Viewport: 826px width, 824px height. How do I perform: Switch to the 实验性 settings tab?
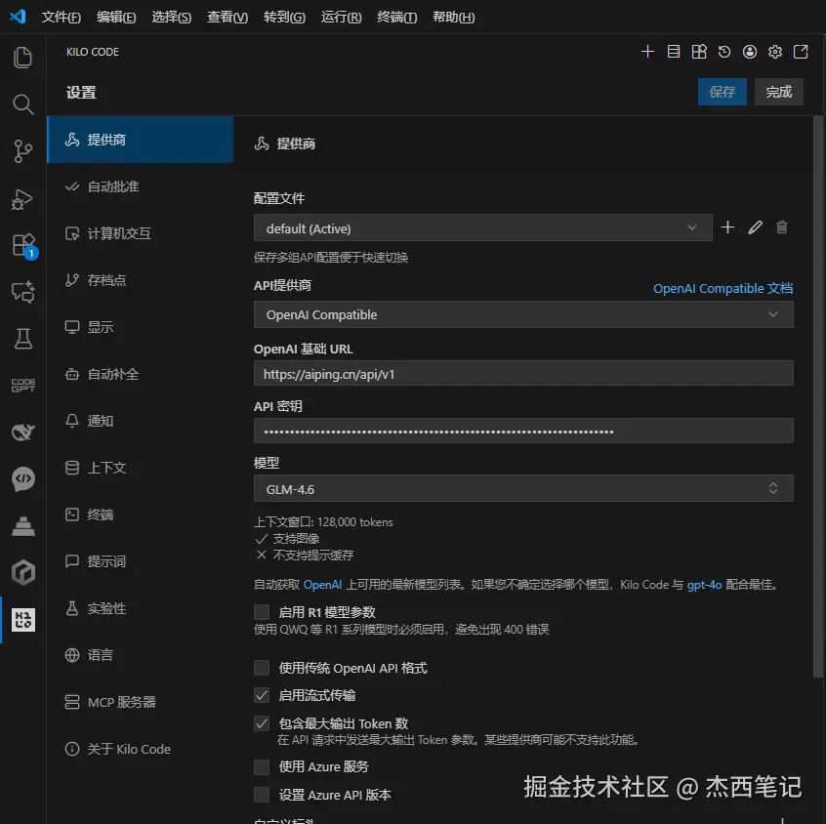coord(141,608)
